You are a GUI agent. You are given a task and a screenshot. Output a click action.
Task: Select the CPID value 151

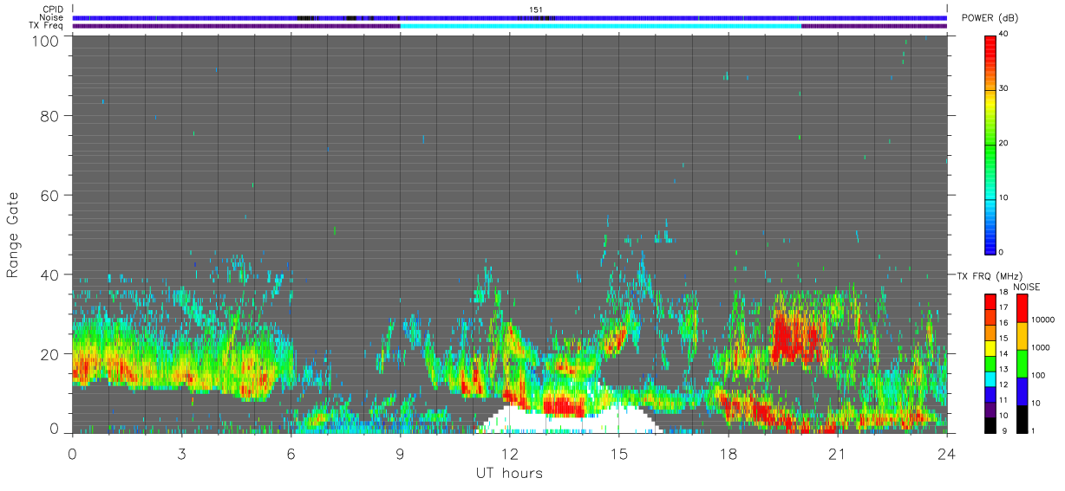[536, 10]
